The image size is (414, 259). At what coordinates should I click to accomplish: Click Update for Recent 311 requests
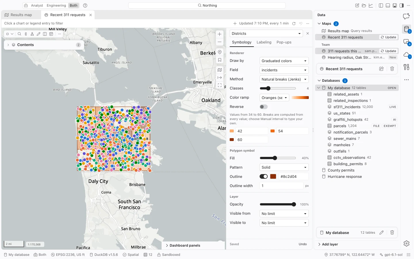pyautogui.click(x=388, y=37)
